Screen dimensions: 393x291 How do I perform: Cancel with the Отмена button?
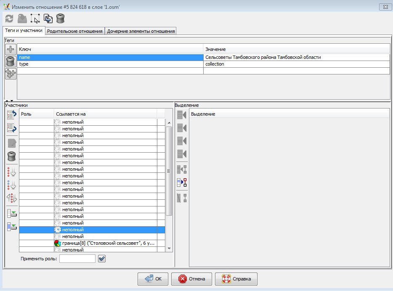[x=191, y=279]
